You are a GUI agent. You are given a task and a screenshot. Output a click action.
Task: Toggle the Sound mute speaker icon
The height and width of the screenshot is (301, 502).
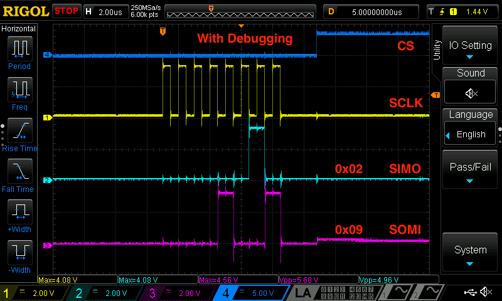470,92
